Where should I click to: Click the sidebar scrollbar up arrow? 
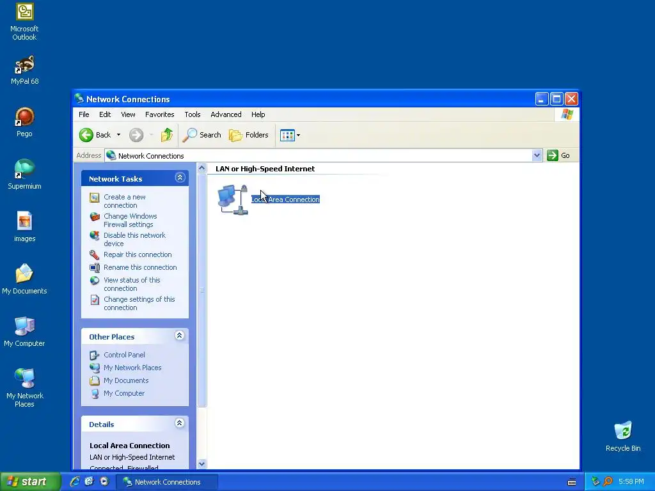click(x=201, y=168)
